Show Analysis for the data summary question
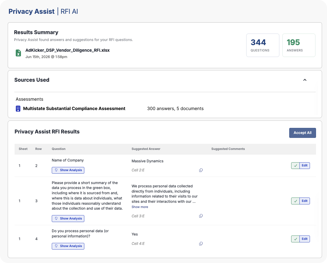327x263 pixels. pos(68,218)
